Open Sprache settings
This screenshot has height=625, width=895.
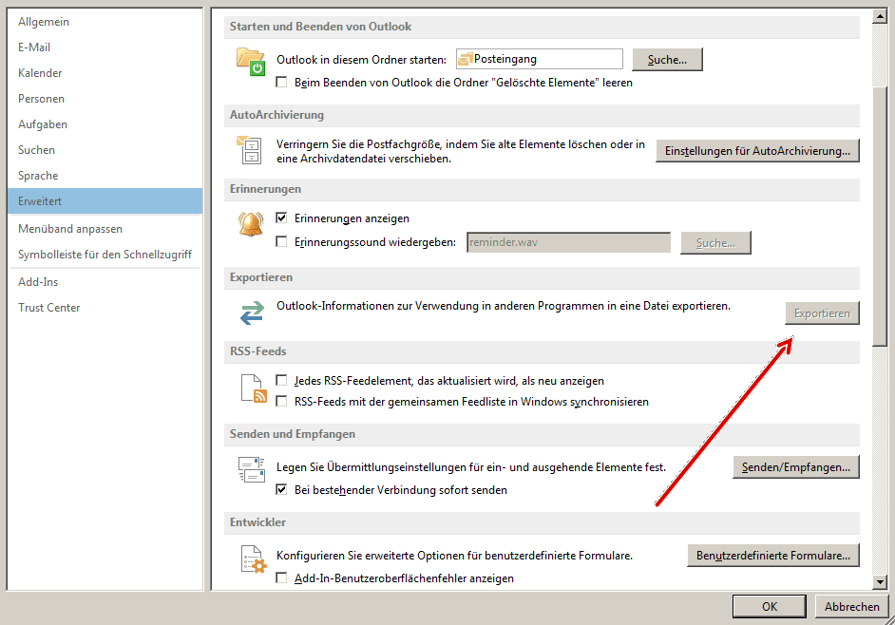click(105, 176)
